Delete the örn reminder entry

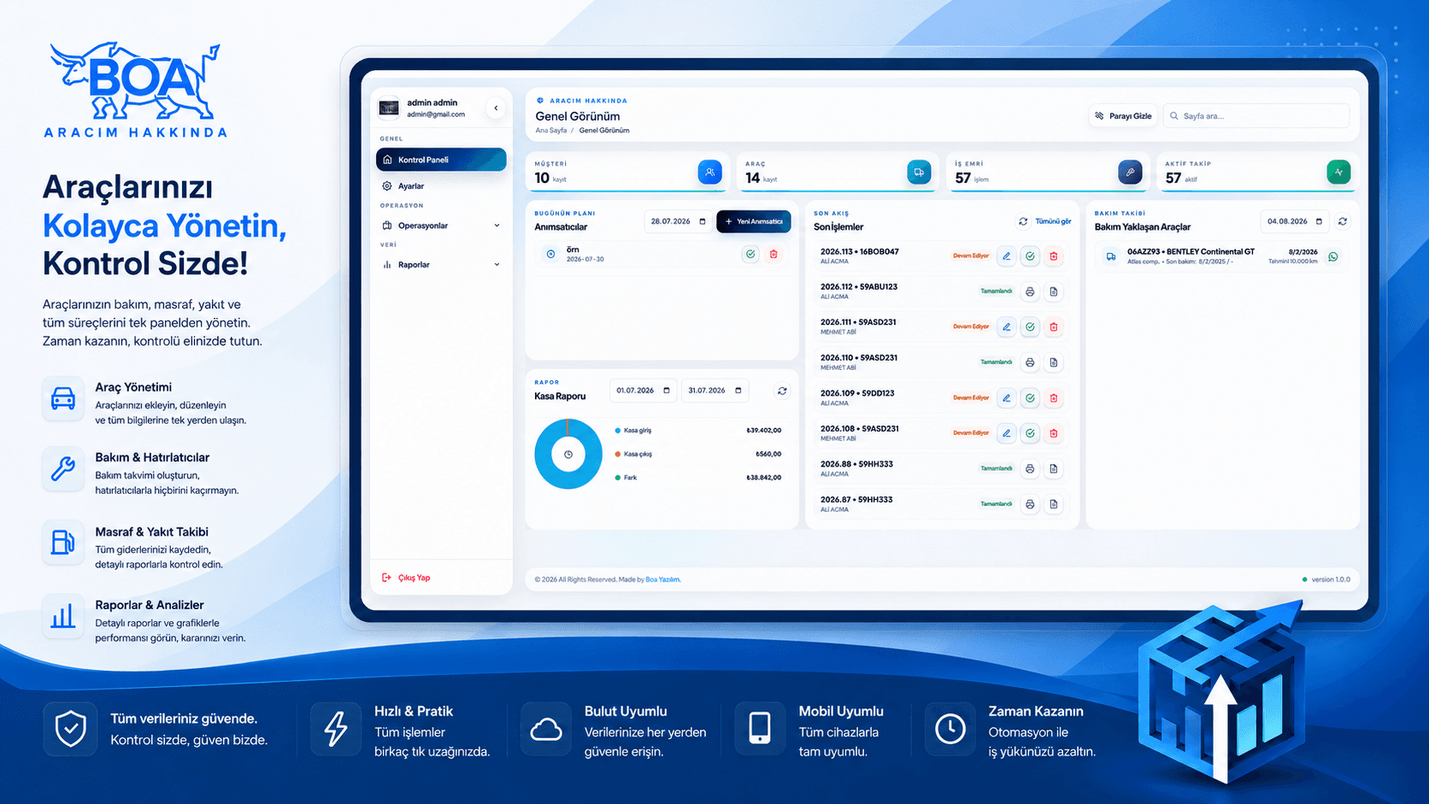point(773,254)
